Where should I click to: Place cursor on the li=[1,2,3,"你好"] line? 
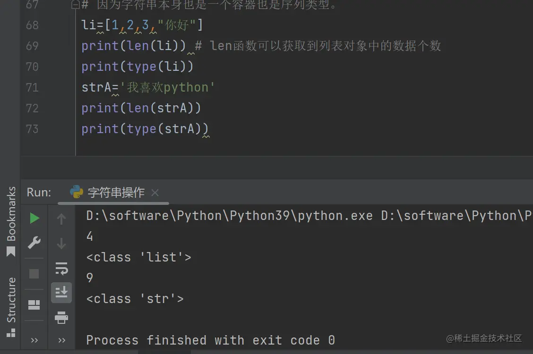(x=142, y=25)
